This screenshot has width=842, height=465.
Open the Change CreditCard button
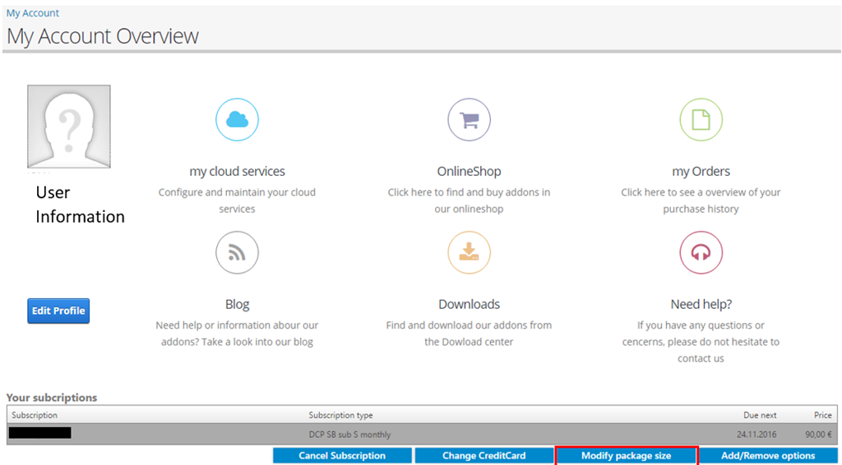(x=483, y=455)
